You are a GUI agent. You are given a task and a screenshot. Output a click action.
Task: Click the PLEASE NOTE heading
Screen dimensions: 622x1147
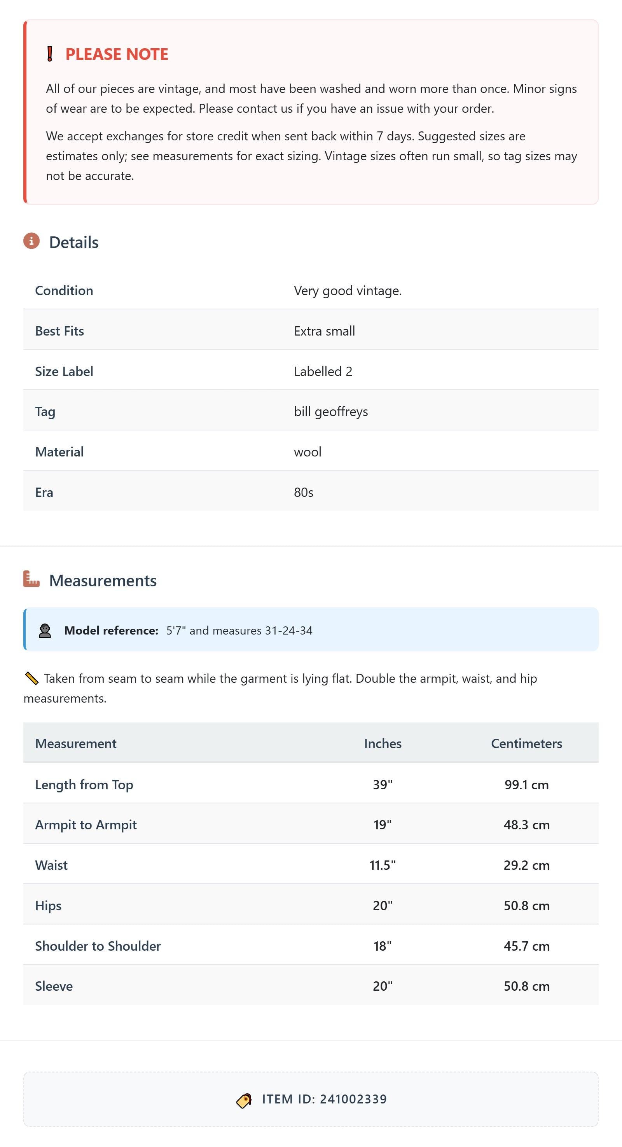pos(117,54)
